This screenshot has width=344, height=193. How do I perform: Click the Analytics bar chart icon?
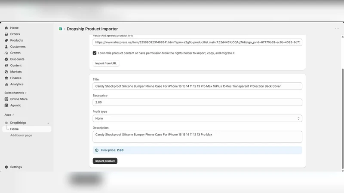click(6, 84)
